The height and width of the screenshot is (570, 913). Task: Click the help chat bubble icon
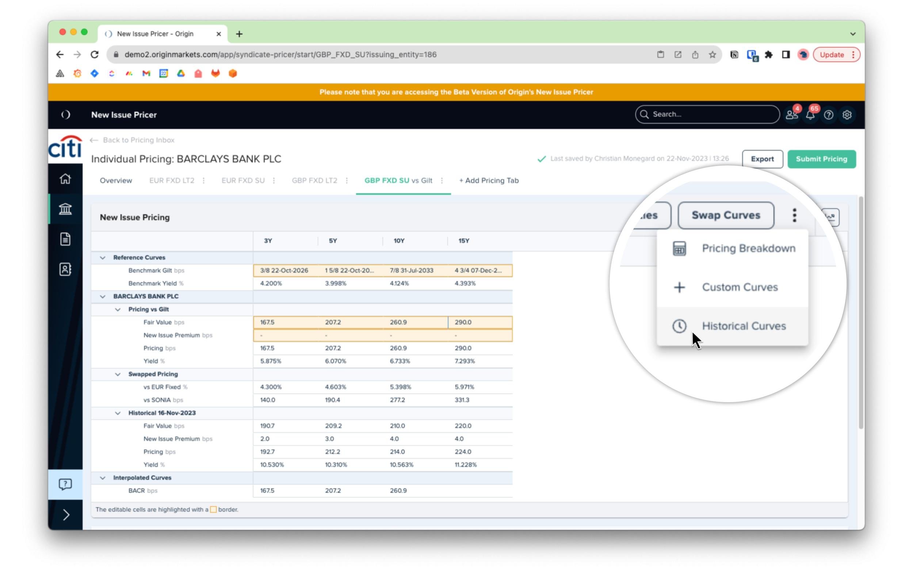click(65, 484)
